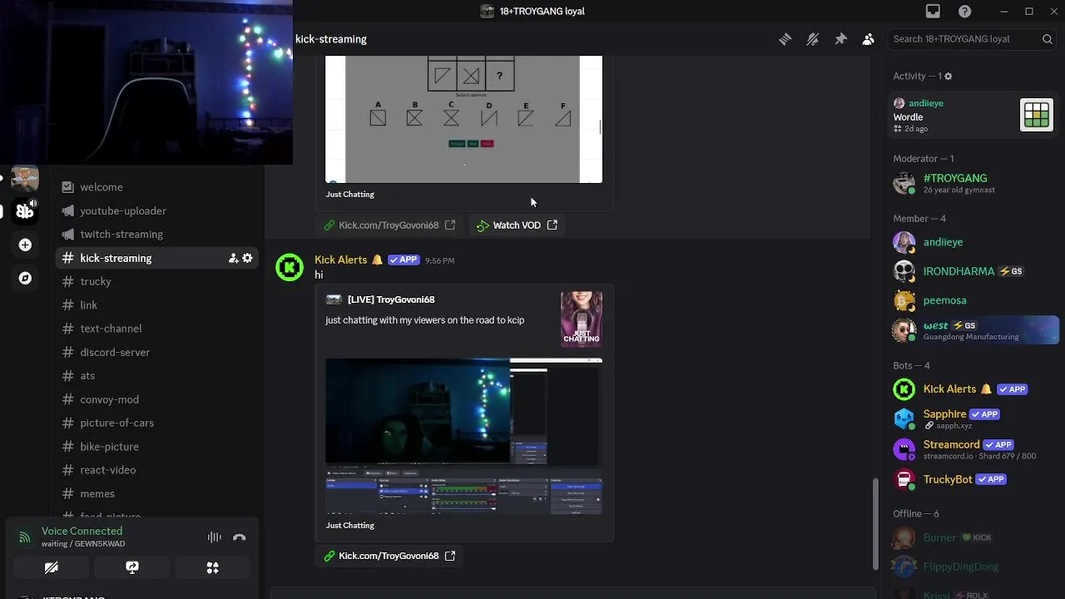Click the chat message list scrollbar
1065x599 pixels.
pos(874,524)
